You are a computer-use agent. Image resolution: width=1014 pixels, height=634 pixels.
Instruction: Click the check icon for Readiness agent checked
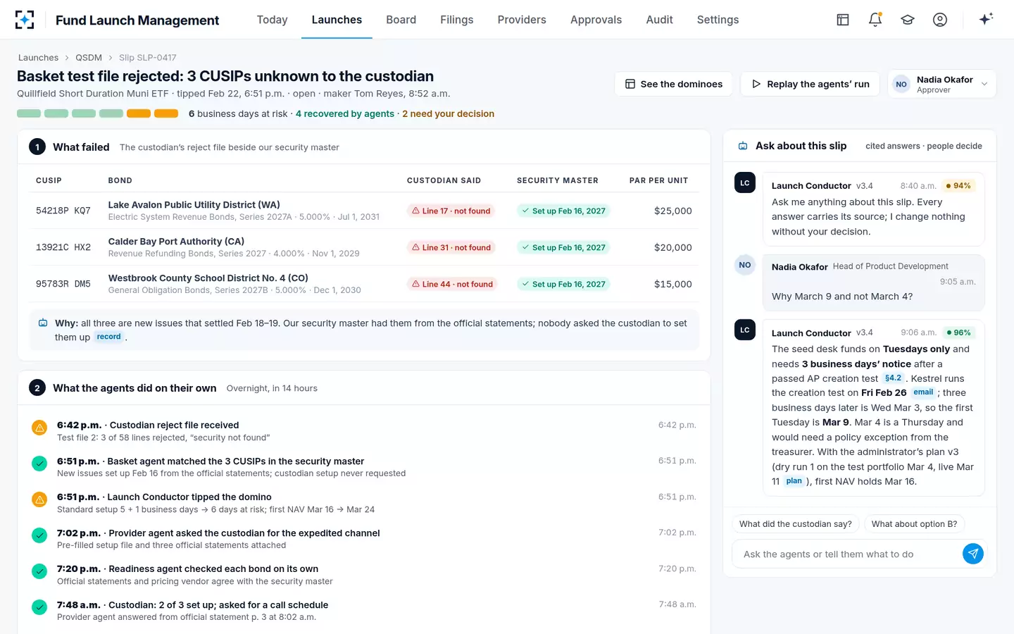click(x=39, y=571)
